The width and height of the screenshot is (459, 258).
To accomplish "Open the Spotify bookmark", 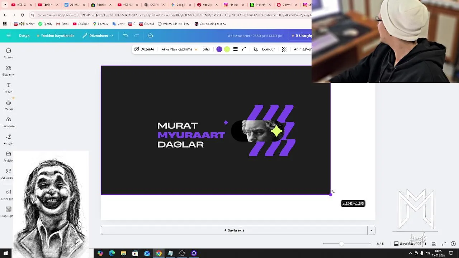I will [45, 24].
